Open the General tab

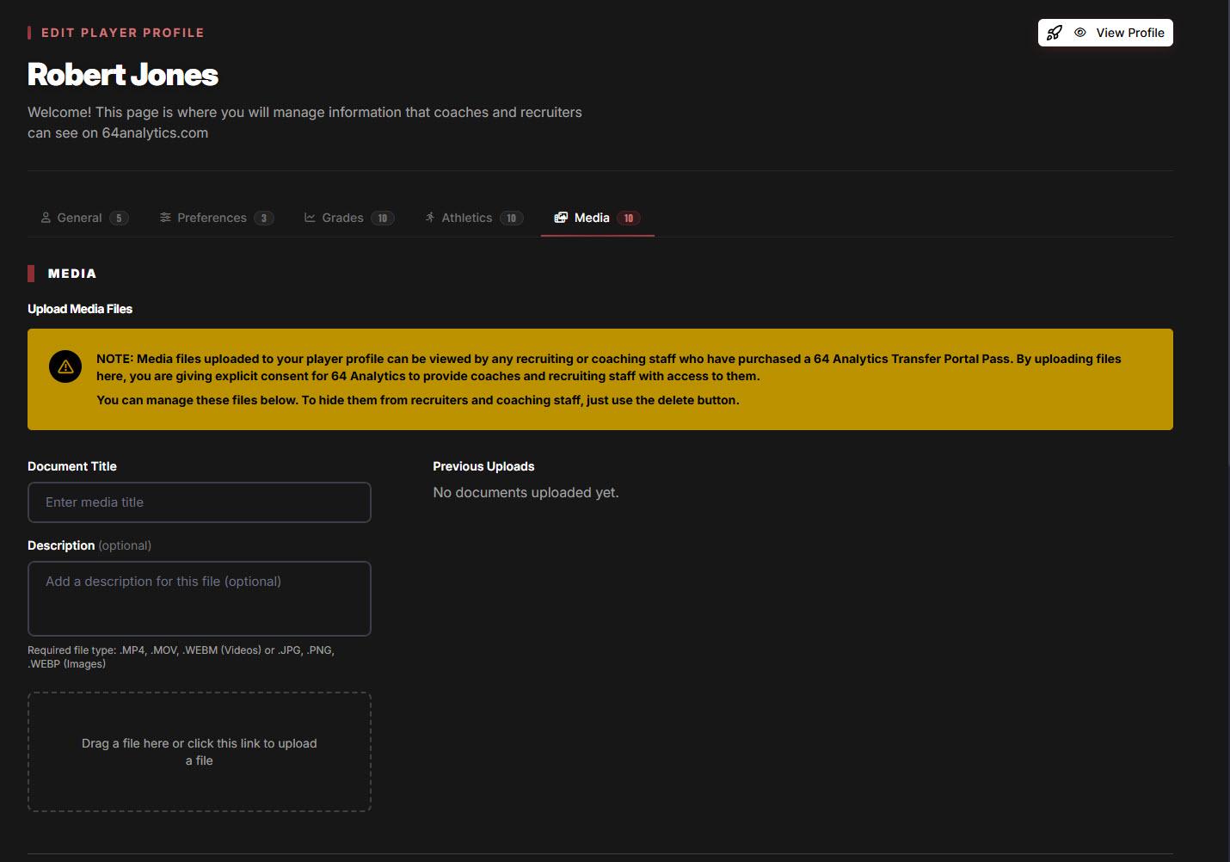pyautogui.click(x=78, y=217)
